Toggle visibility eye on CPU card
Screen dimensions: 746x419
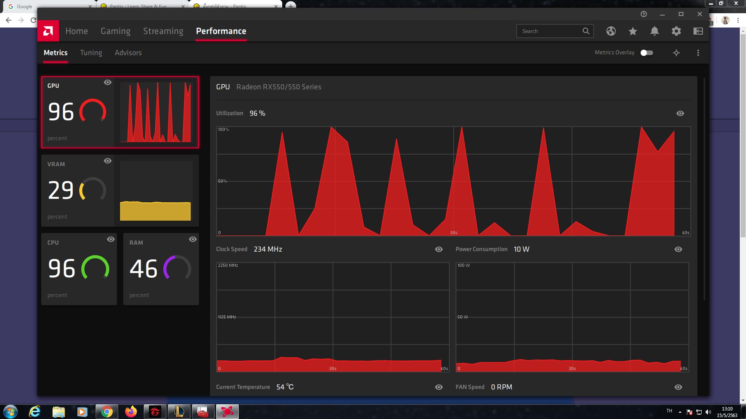111,239
